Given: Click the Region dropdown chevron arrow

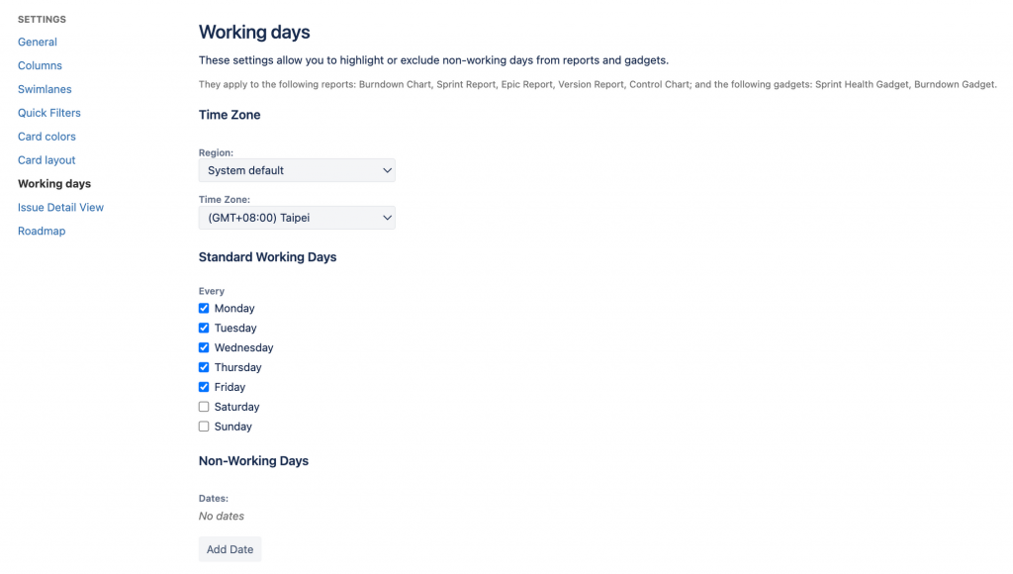Looking at the screenshot, I should click(x=387, y=170).
